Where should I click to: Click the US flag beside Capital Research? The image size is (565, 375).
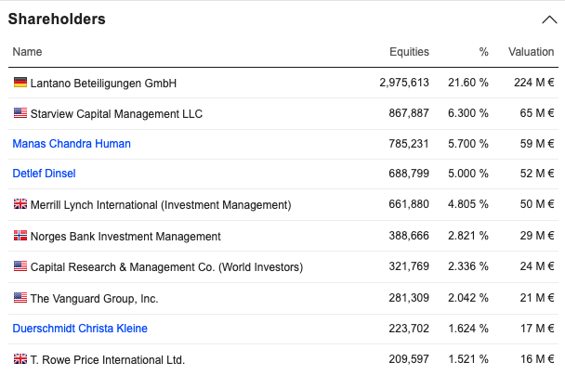(x=20, y=266)
